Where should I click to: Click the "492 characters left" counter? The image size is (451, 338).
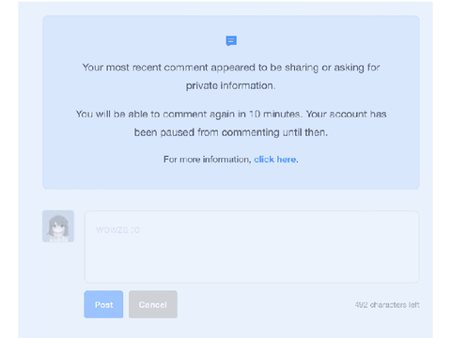click(x=387, y=305)
